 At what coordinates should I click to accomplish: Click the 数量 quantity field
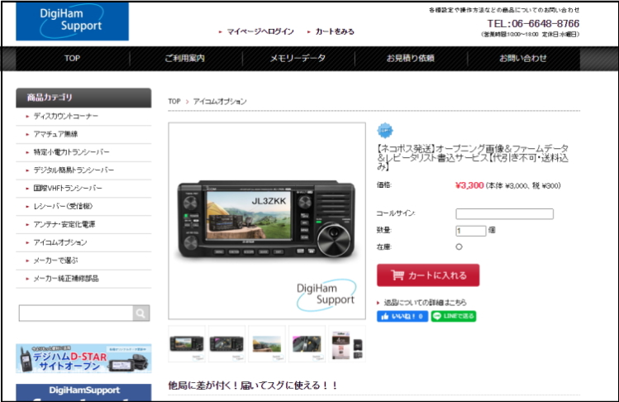pos(470,231)
